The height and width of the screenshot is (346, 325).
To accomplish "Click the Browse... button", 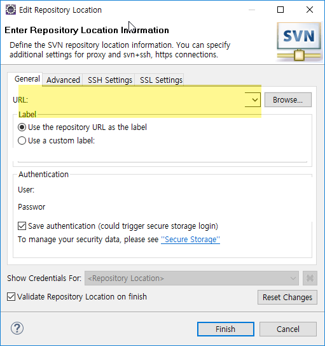I will pos(287,100).
